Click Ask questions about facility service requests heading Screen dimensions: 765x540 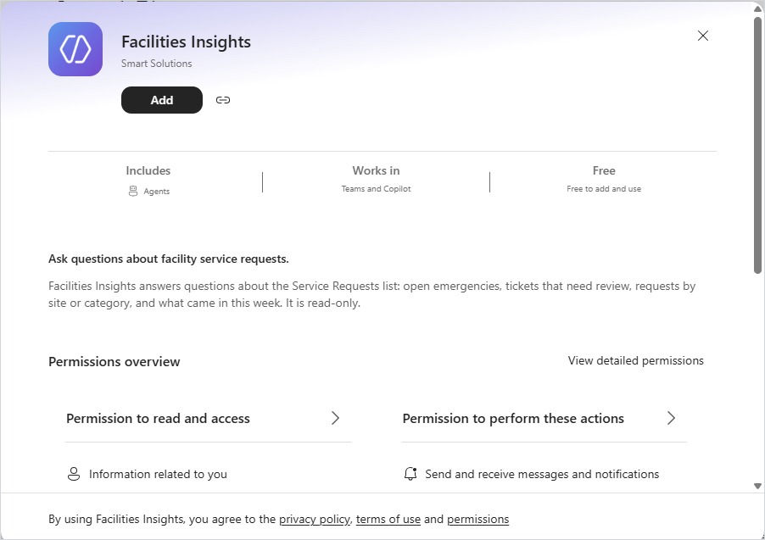[x=168, y=259]
